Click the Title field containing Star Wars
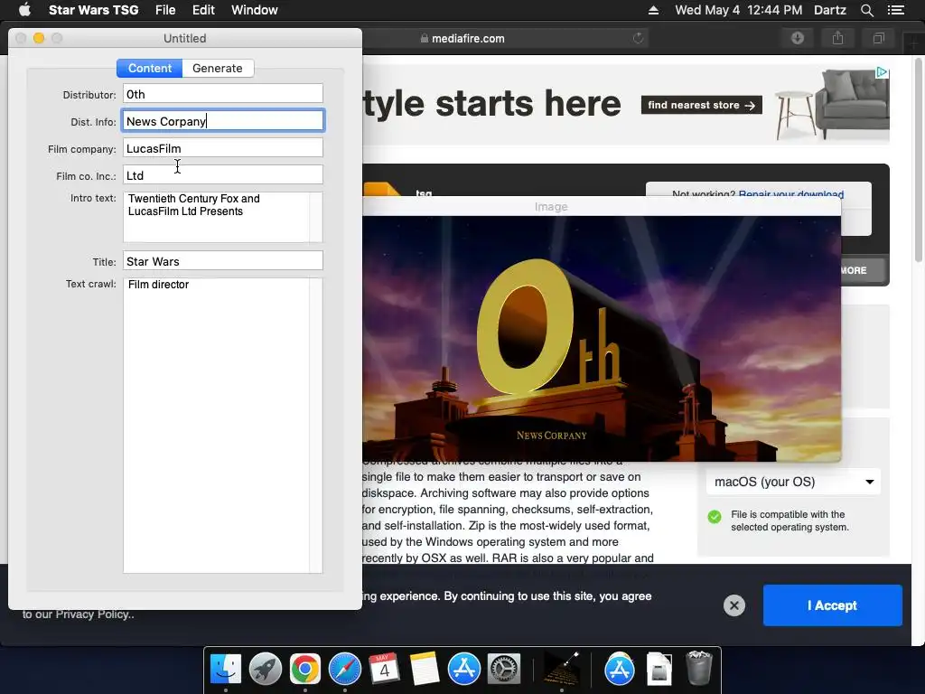Image resolution: width=925 pixels, height=694 pixels. pyautogui.click(x=223, y=261)
